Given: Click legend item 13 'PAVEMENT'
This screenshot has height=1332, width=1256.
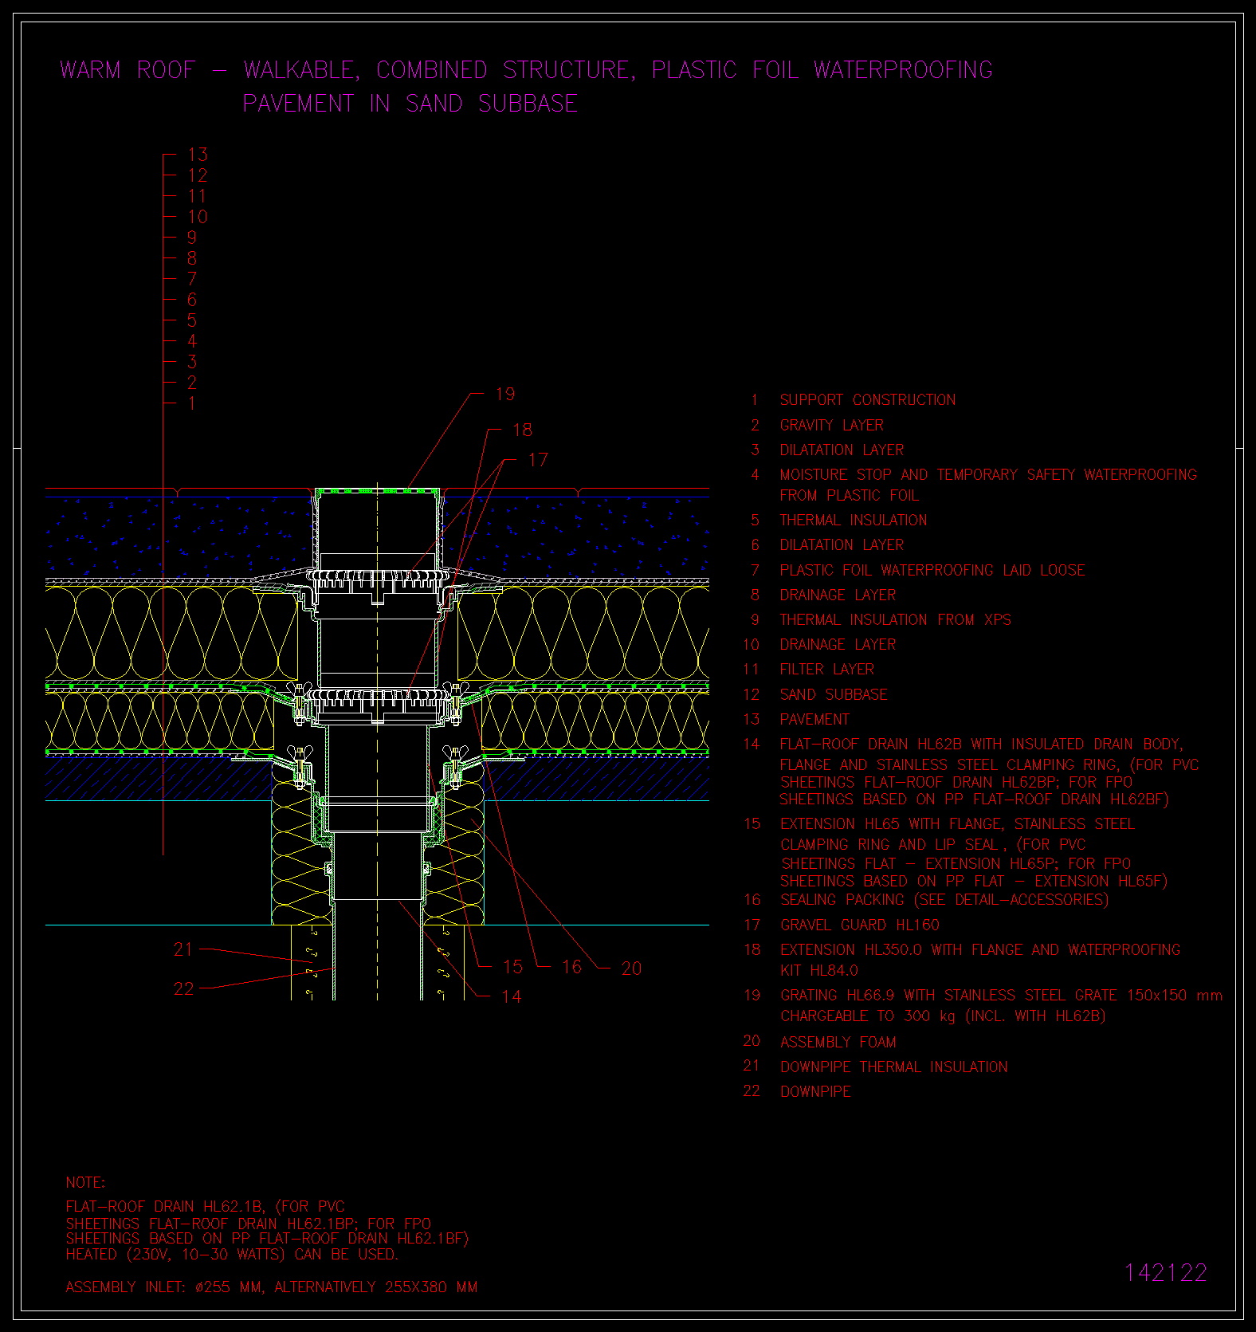Looking at the screenshot, I should [x=814, y=720].
